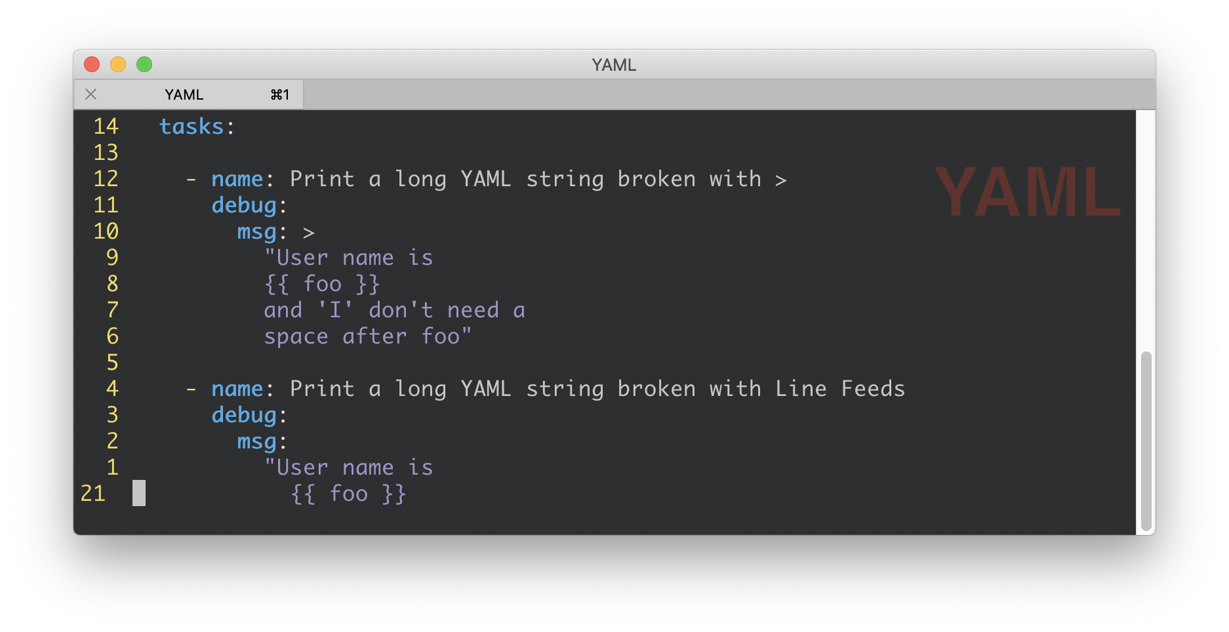Viewport: 1229px width, 632px height.
Task: Click the dash before the first name: entry
Action: 190,178
